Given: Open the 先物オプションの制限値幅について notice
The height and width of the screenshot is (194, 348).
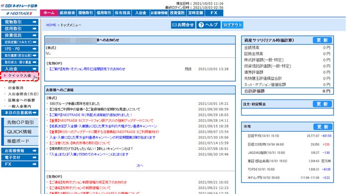Looking at the screenshot, I should (x=80, y=188).
